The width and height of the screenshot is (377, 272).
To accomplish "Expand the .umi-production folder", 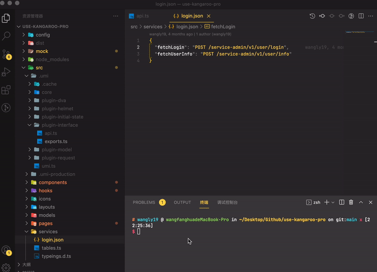I will (27, 174).
